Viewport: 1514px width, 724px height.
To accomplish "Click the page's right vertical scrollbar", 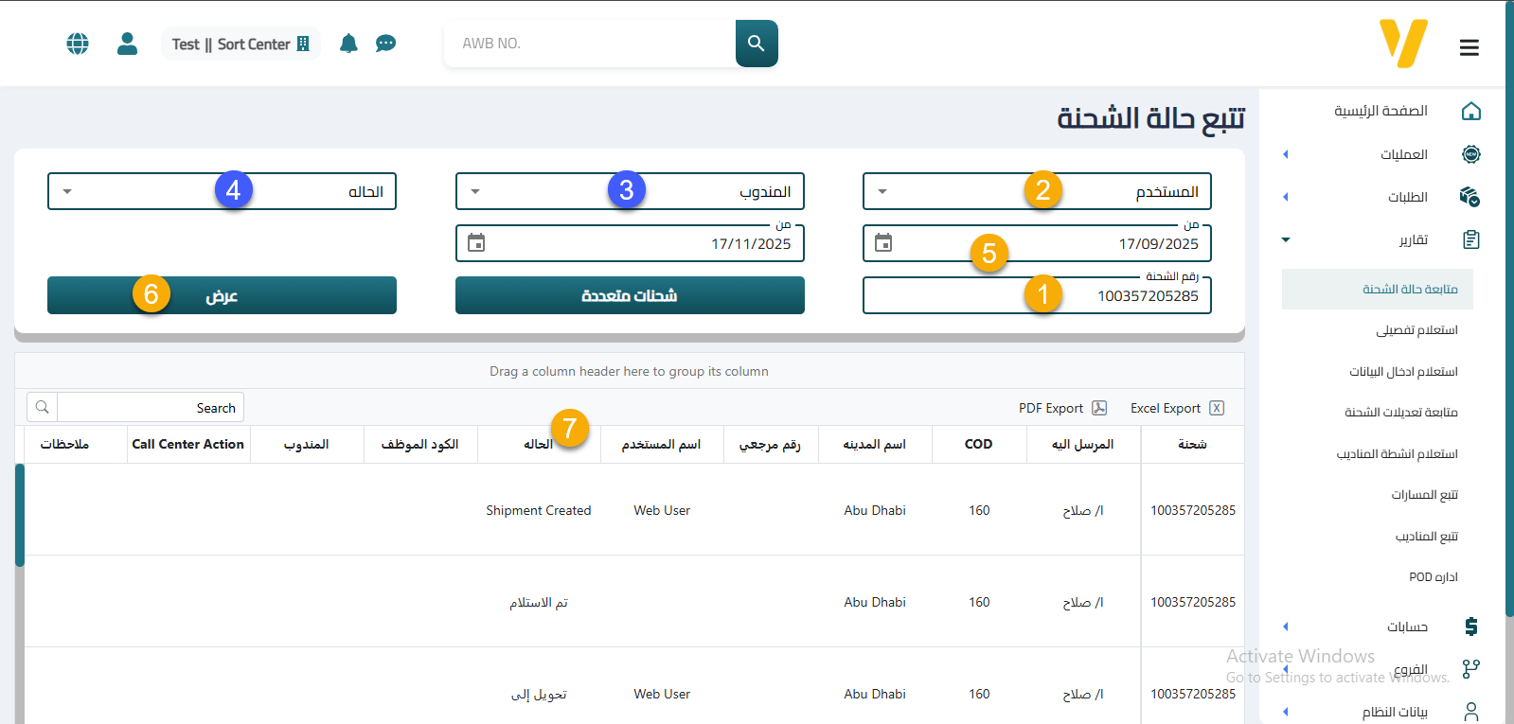I will [1509, 308].
